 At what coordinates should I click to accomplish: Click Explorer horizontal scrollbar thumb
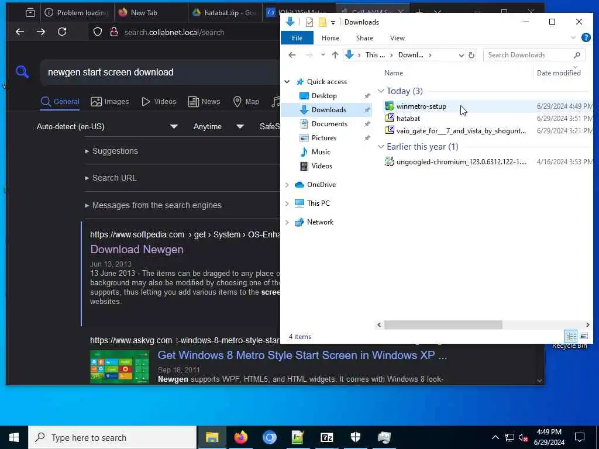[x=443, y=325]
